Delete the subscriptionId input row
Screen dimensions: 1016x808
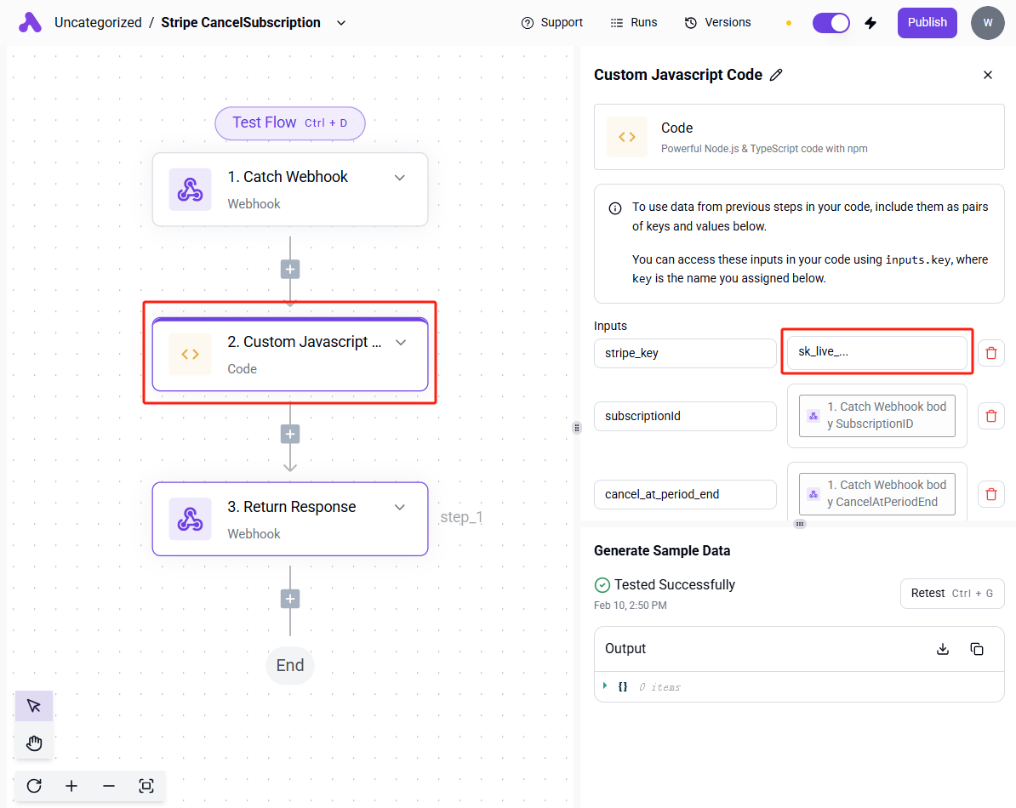coord(990,416)
